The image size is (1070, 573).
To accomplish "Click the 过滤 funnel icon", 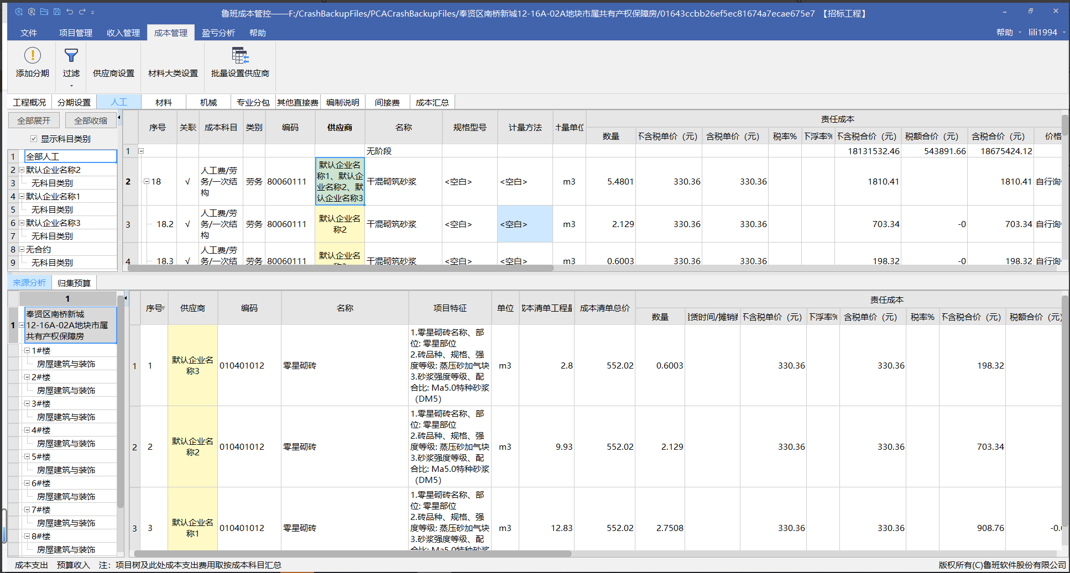I will (x=71, y=55).
